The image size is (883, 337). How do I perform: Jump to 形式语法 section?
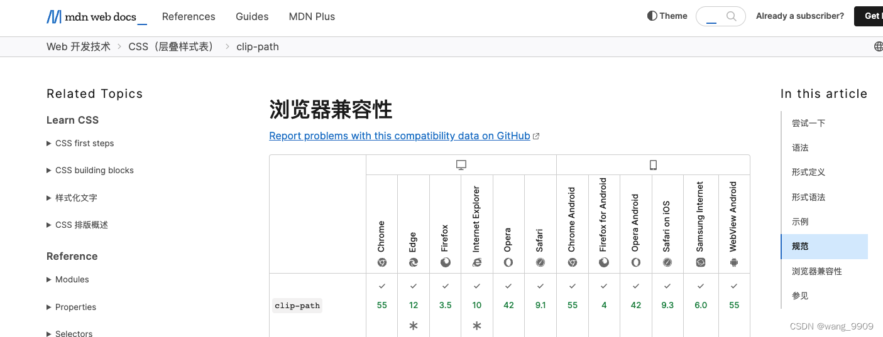click(x=809, y=197)
